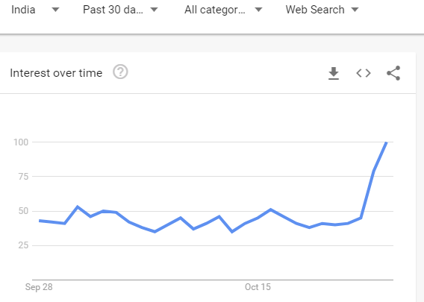The height and width of the screenshot is (302, 424).
Task: Open the help question mark icon
Action: 120,72
